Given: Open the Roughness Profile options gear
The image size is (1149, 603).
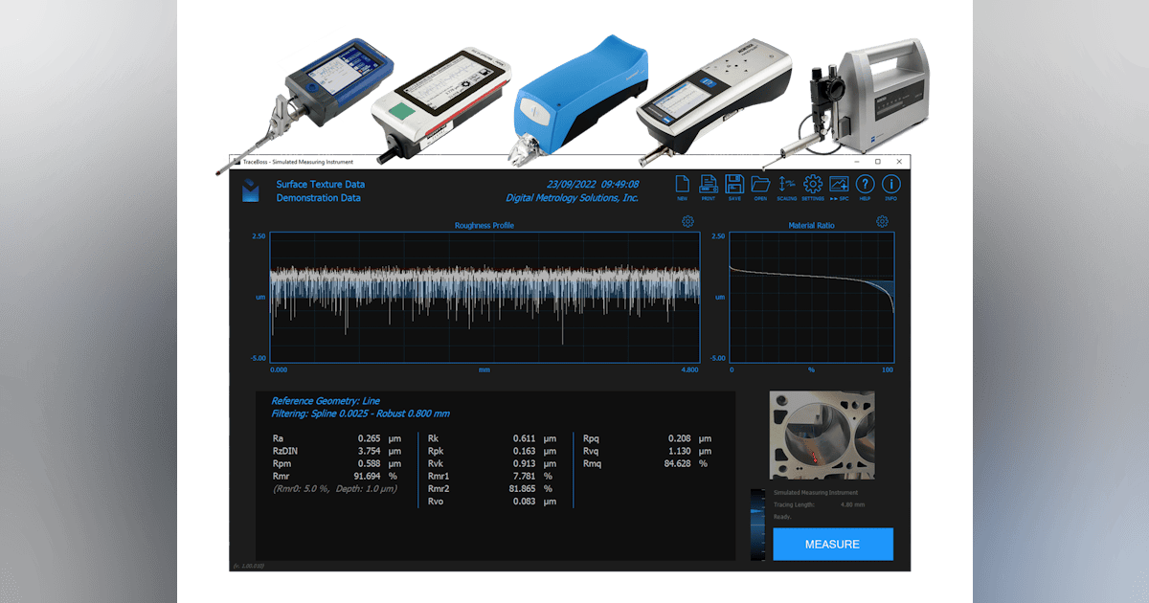Looking at the screenshot, I should click(686, 221).
